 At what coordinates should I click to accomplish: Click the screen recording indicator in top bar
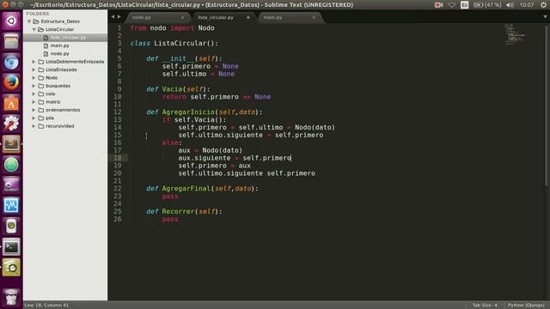click(438, 5)
